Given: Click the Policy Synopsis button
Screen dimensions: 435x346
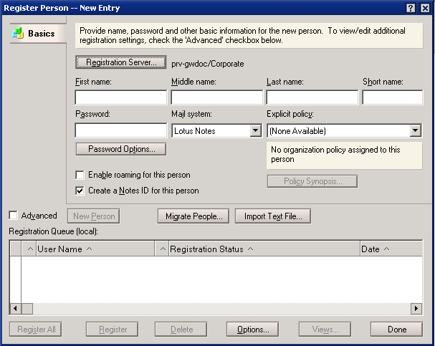Looking at the screenshot, I should [x=312, y=181].
